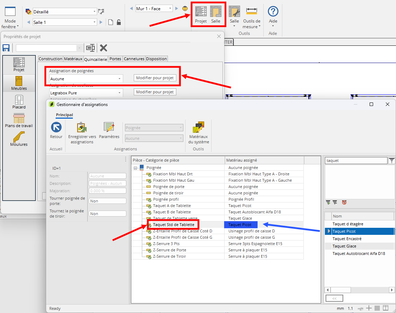Switch to the Cannelures tab
This screenshot has height=313, width=396.
[134, 59]
